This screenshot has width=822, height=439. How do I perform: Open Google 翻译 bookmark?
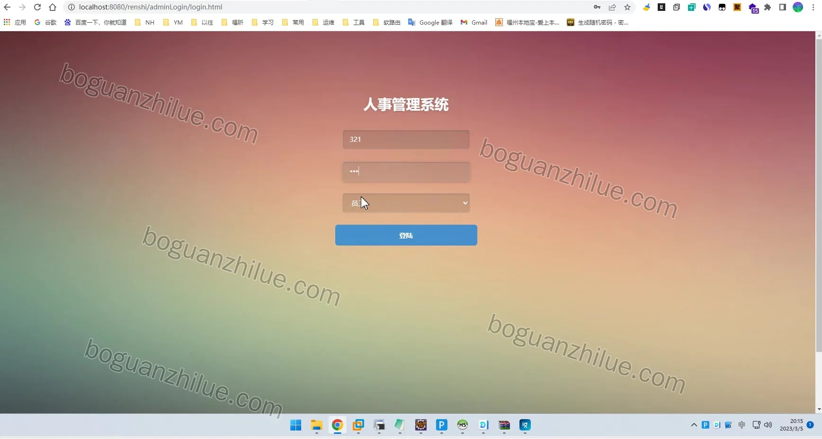430,22
